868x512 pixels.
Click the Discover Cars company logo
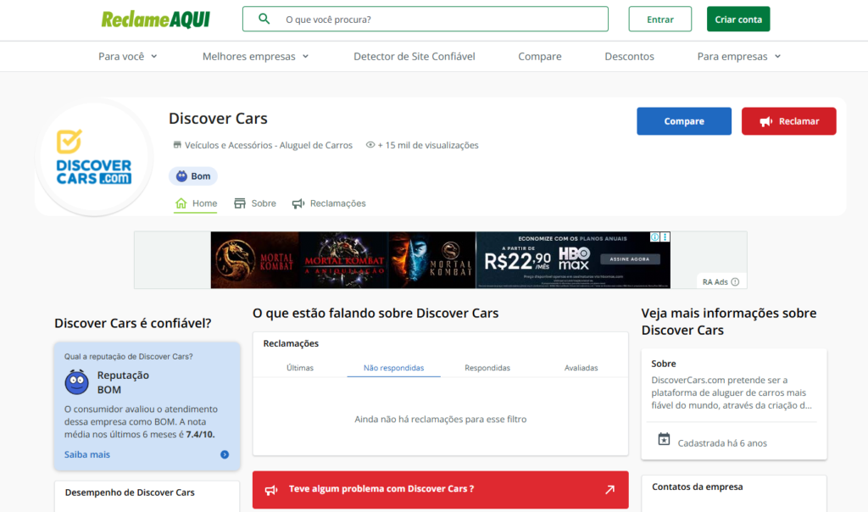tap(94, 157)
